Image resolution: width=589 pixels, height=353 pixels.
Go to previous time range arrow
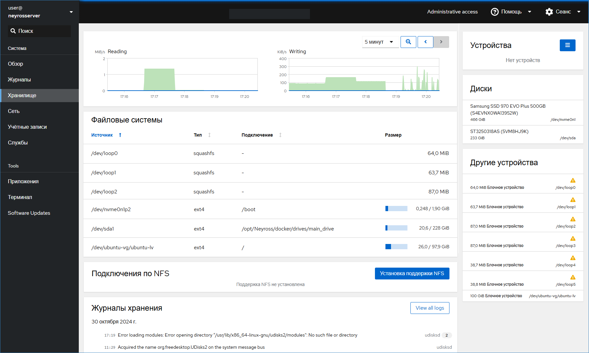pyautogui.click(x=425, y=42)
